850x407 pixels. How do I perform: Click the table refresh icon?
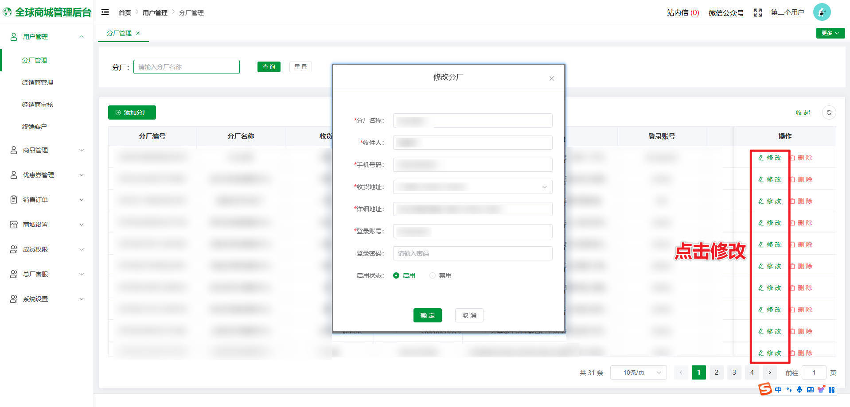point(829,112)
